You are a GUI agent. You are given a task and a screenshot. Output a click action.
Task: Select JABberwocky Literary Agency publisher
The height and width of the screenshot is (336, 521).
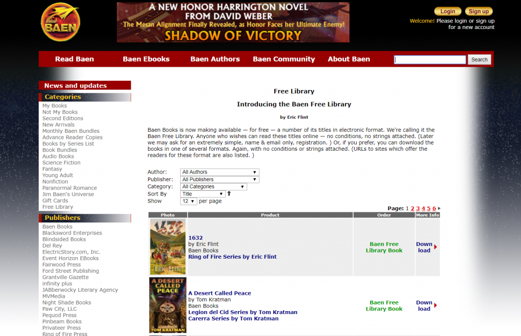80,290
